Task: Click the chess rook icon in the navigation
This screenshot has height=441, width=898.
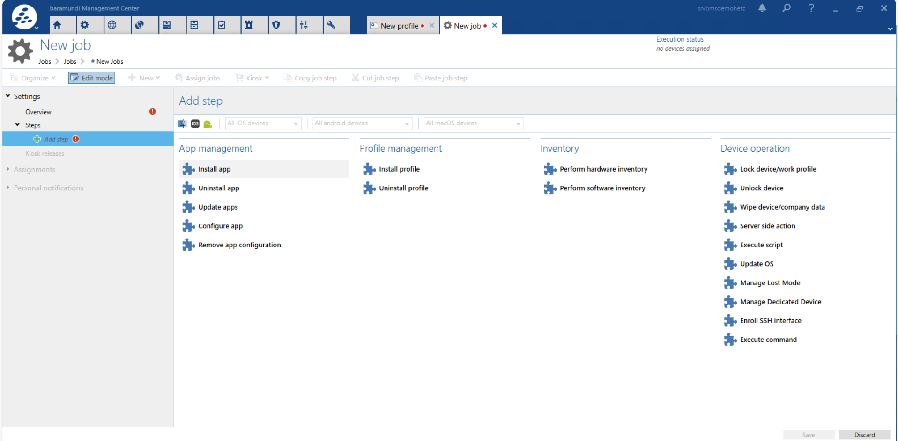Action: coord(249,25)
